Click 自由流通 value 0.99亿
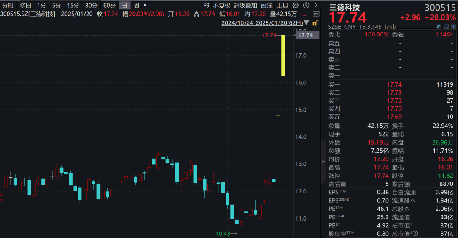The height and width of the screenshot is (238, 458). [444, 192]
